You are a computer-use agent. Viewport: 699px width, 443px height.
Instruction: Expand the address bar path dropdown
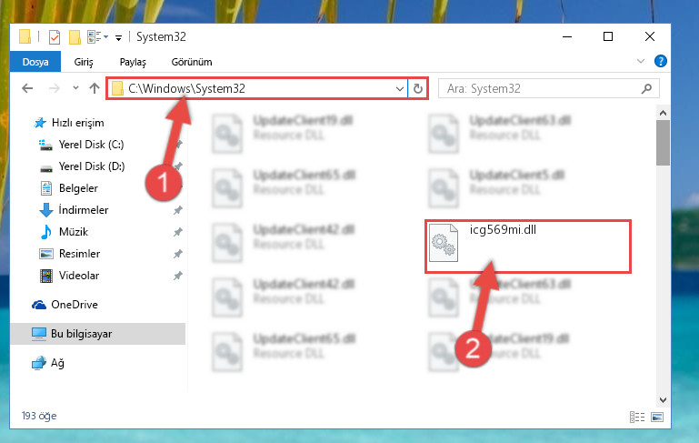400,88
